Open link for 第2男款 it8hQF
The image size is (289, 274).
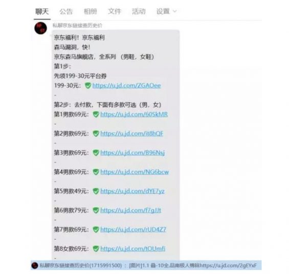pos(132,133)
